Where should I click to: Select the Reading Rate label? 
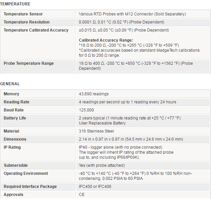coord(16,102)
